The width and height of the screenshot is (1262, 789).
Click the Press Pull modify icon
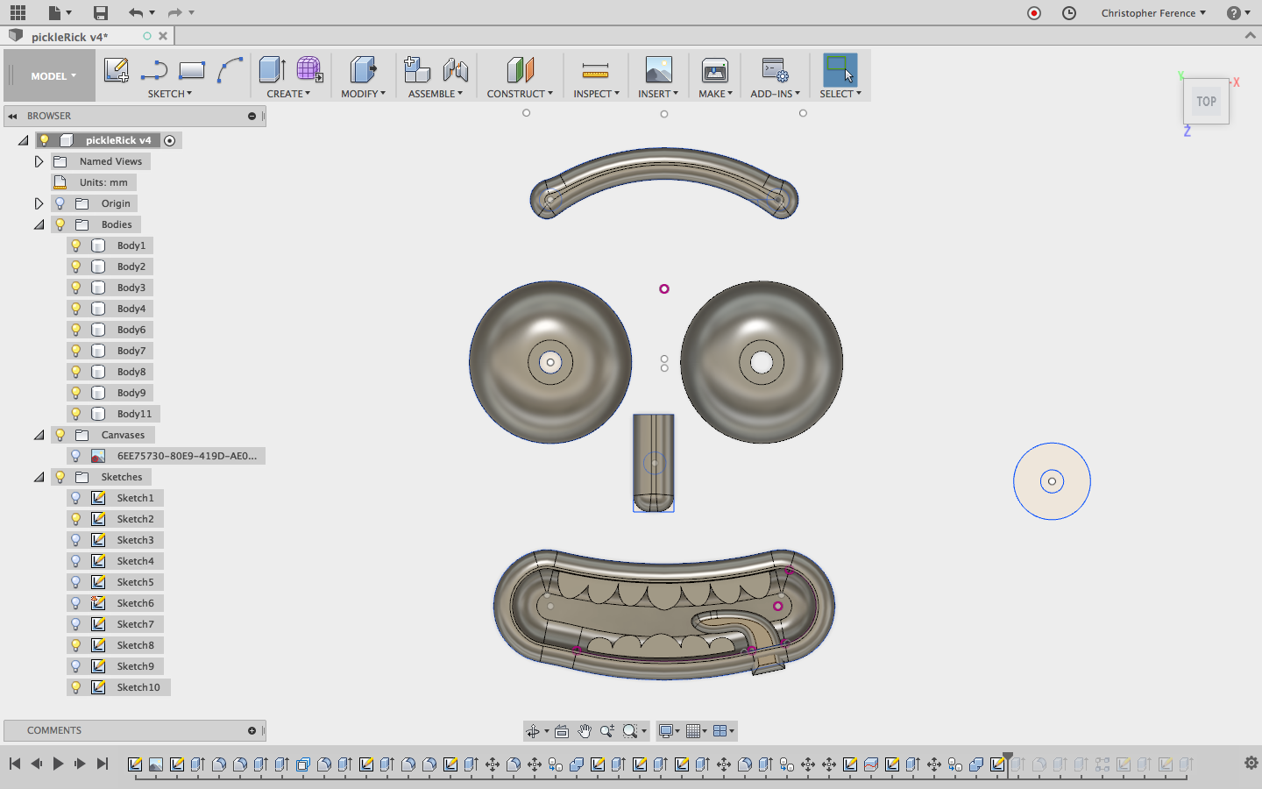[362, 70]
